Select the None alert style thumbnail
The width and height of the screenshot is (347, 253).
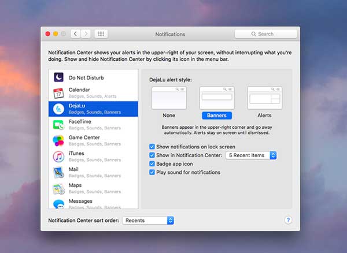click(x=169, y=98)
